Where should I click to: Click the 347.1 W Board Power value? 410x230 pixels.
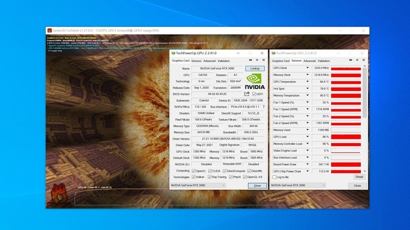[321, 165]
